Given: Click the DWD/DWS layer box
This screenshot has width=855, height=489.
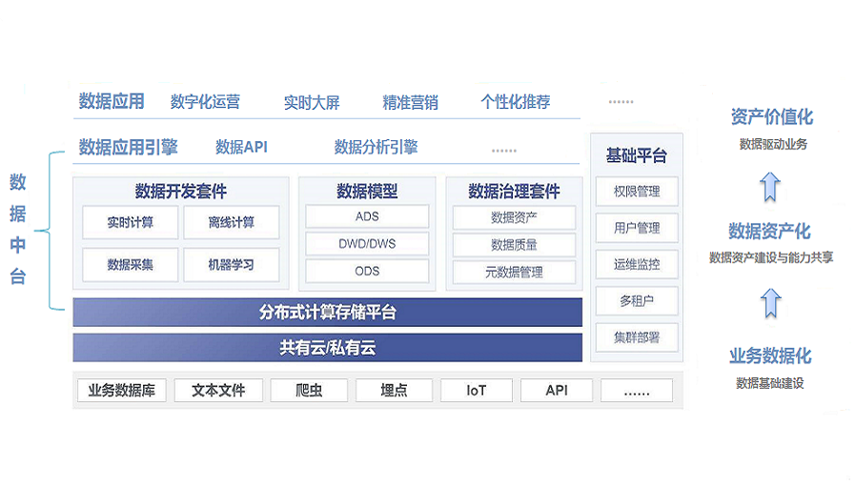Looking at the screenshot, I should (x=366, y=244).
